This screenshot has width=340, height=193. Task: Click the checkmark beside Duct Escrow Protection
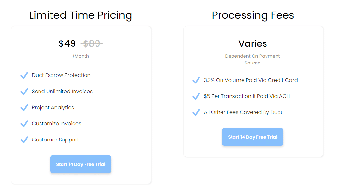[x=24, y=75]
